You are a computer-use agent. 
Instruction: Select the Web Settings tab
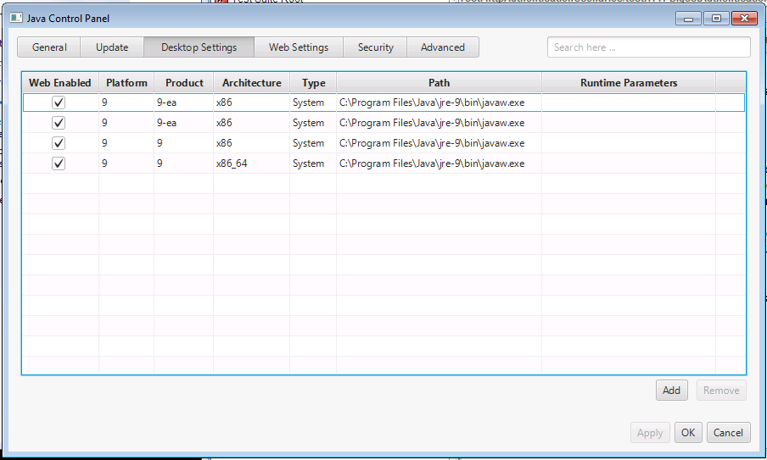(x=299, y=47)
